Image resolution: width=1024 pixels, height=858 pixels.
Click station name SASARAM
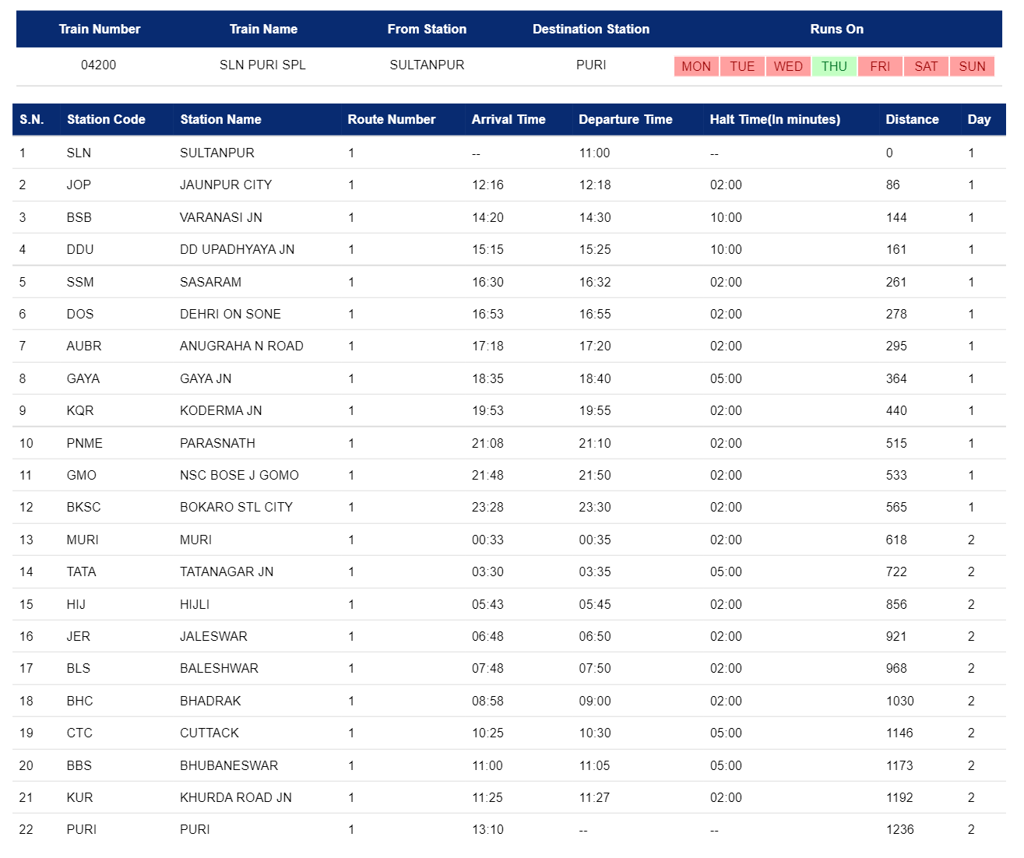210,282
